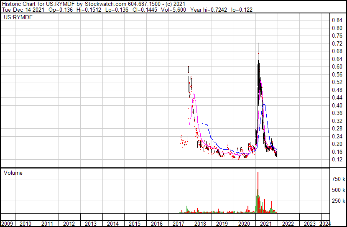This screenshot has width=347, height=227.
Task: Click the 2014 year label on timeline
Action: pyautogui.click(x=112, y=224)
